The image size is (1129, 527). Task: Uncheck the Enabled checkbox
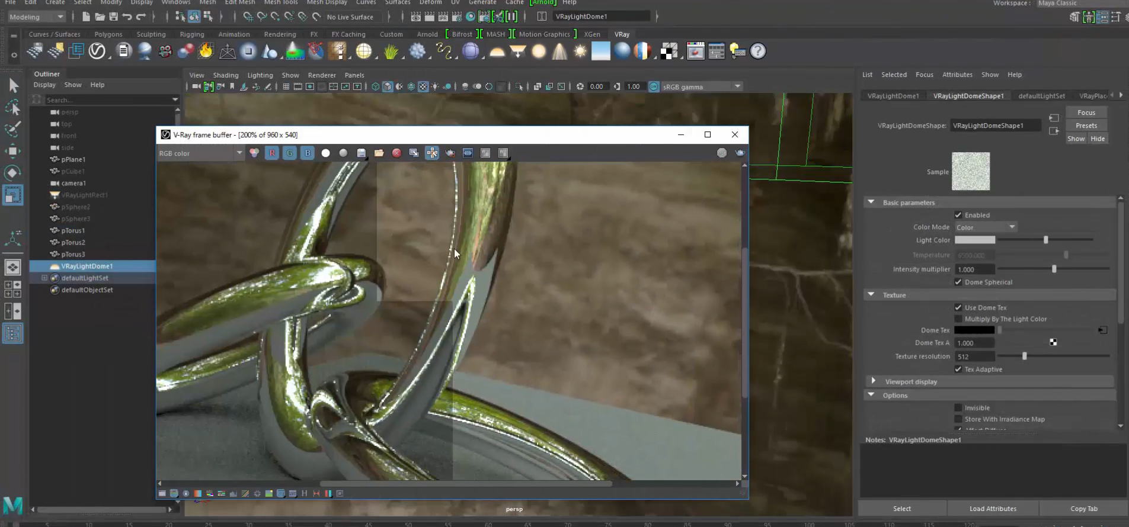(958, 215)
